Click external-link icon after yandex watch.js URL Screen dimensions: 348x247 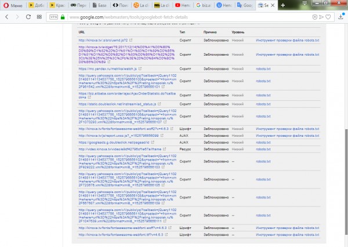pyautogui.click(x=140, y=69)
